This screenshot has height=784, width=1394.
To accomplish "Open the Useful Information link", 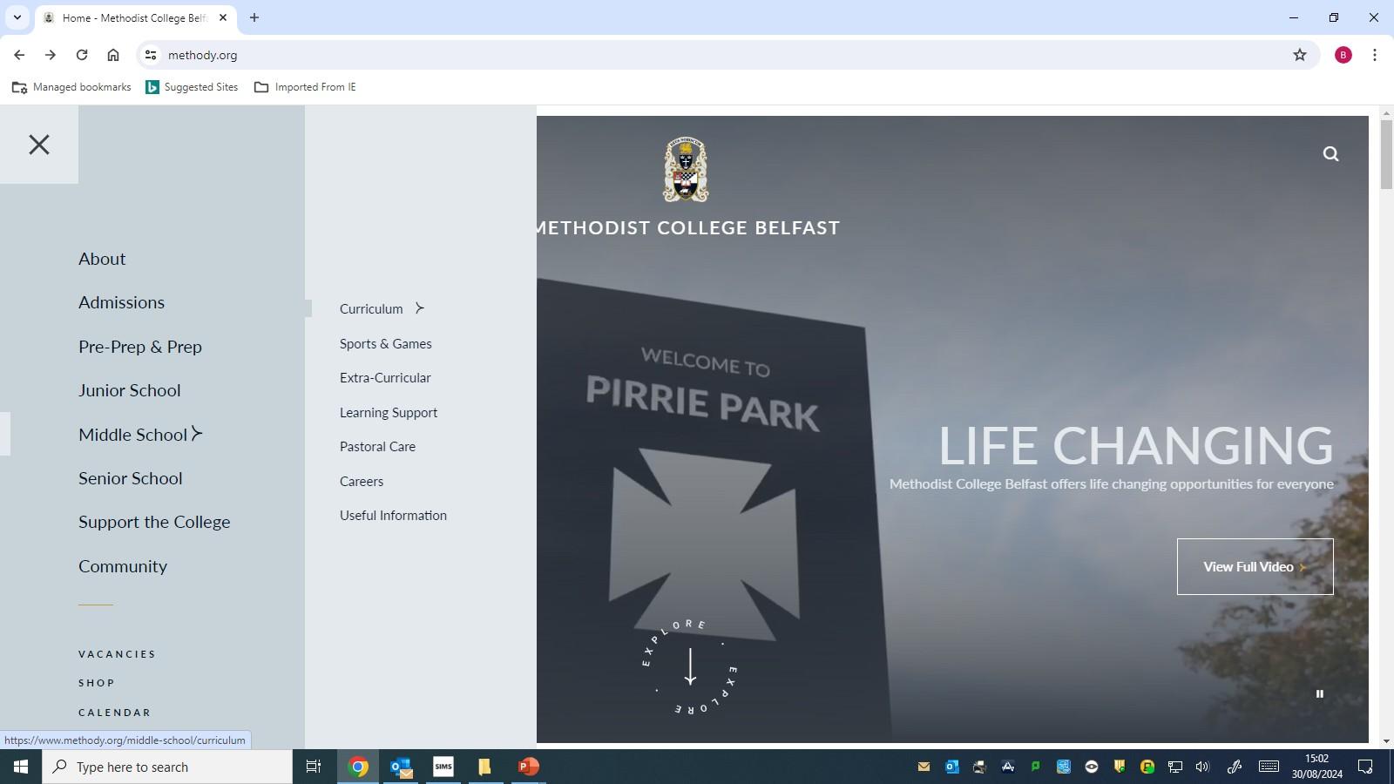I will pyautogui.click(x=393, y=516).
